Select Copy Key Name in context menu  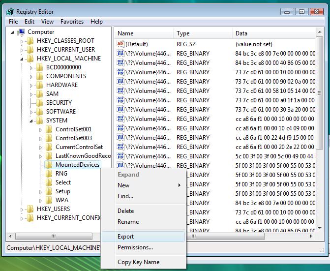point(143,262)
